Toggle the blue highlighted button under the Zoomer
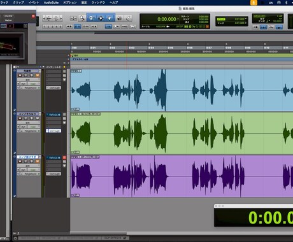Image resolution: width=293 pixels, height=242 pixels. click(78, 27)
